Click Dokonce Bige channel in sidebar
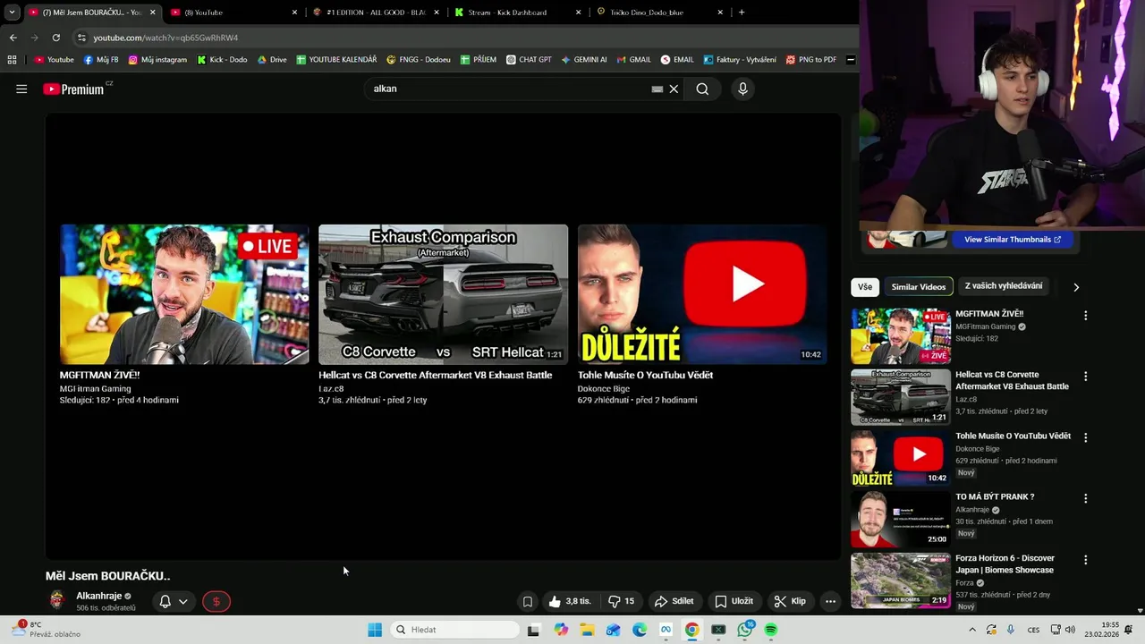Image resolution: width=1145 pixels, height=644 pixels. [978, 449]
